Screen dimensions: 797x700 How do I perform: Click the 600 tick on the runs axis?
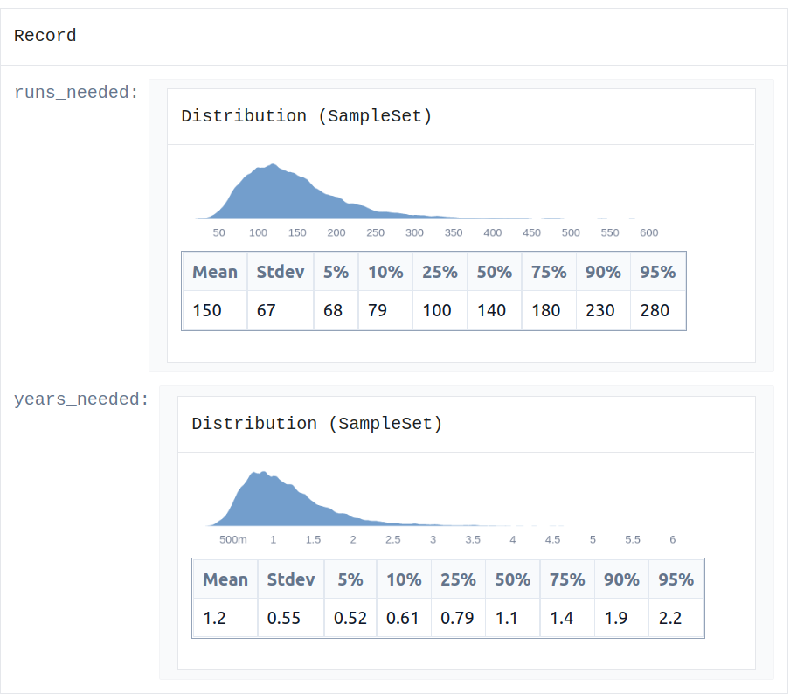click(648, 232)
